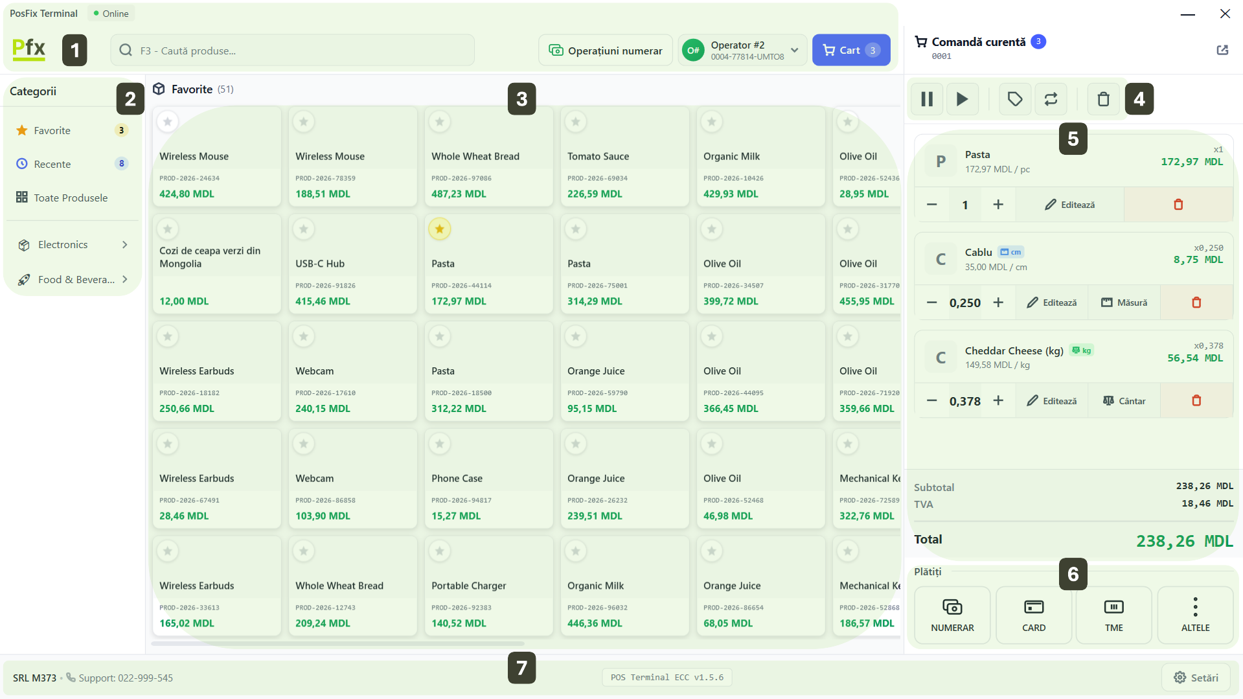This screenshot has width=1243, height=699.
Task: Open order in external window icon
Action: (1222, 50)
